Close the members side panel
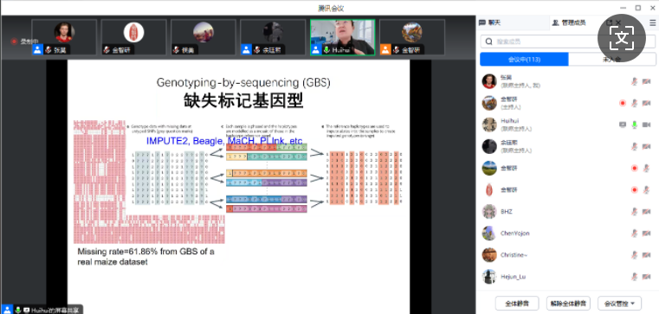This screenshot has width=659, height=314. pos(618,22)
